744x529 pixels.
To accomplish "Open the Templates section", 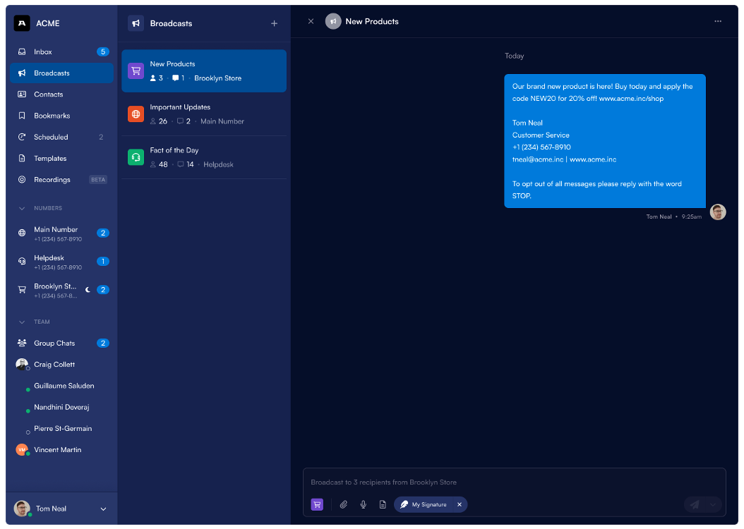I will [x=61, y=158].
